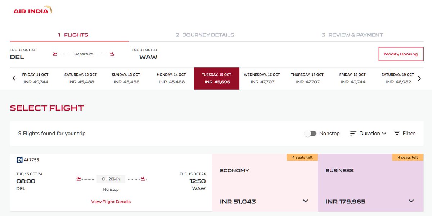Go to the 2 Journey Details step
The image size is (432, 216).
tap(205, 35)
